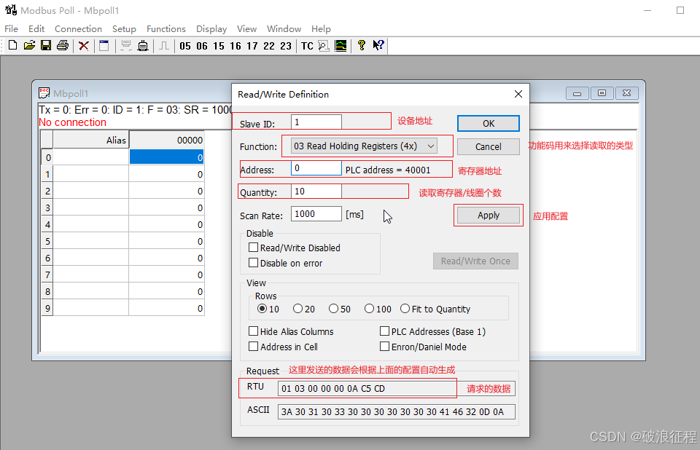The width and height of the screenshot is (700, 450).
Task: Click the greyed Connect toolbar icon
Action: tap(126, 45)
